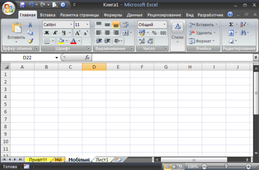Open text orientation options

[x=118, y=41]
